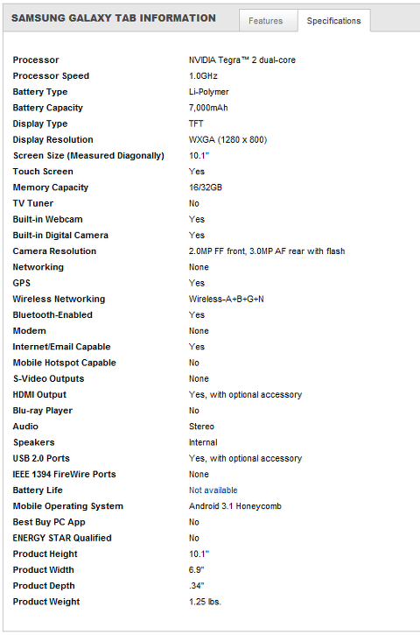Image resolution: width=420 pixels, height=635 pixels.
Task: Click the Battery Capacity label
Action: 47,108
